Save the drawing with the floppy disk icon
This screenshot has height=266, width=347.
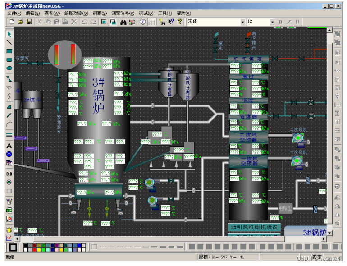pyautogui.click(x=29, y=22)
